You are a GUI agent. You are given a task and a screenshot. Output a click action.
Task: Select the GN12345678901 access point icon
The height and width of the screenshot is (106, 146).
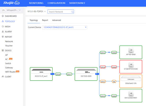tap(131, 94)
